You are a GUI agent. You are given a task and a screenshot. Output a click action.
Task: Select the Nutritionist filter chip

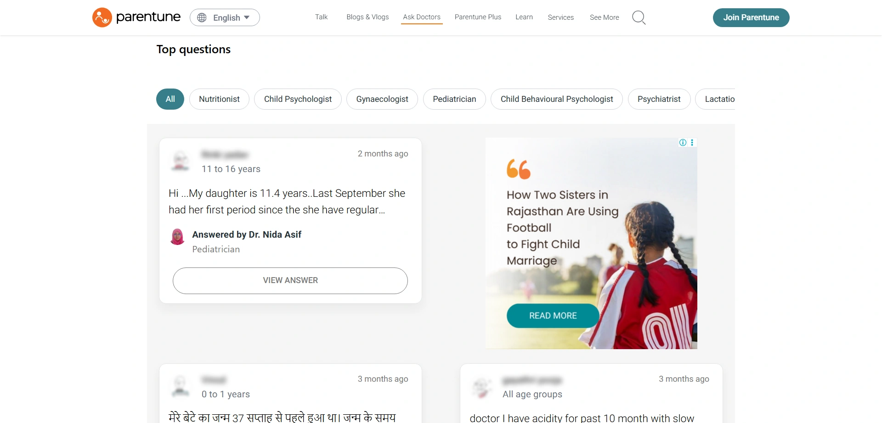pos(219,99)
